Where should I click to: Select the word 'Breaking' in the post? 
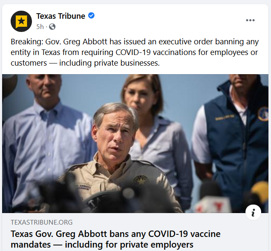click(x=25, y=43)
